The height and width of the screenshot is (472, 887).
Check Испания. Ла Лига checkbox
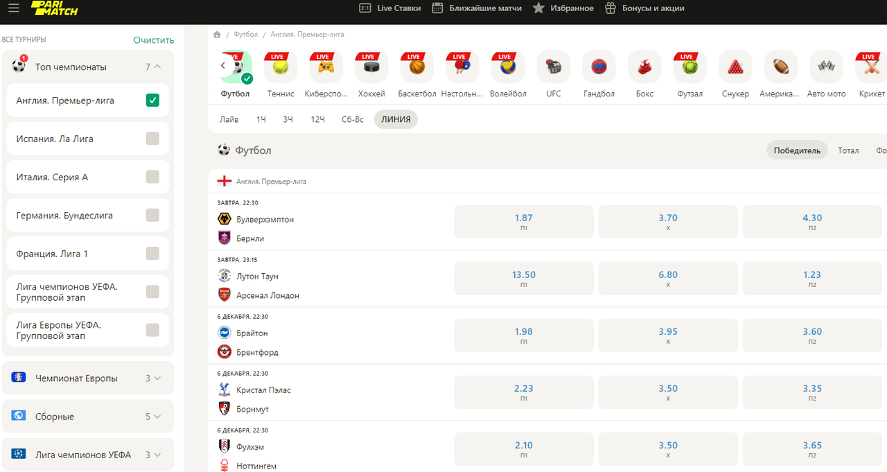pyautogui.click(x=152, y=139)
